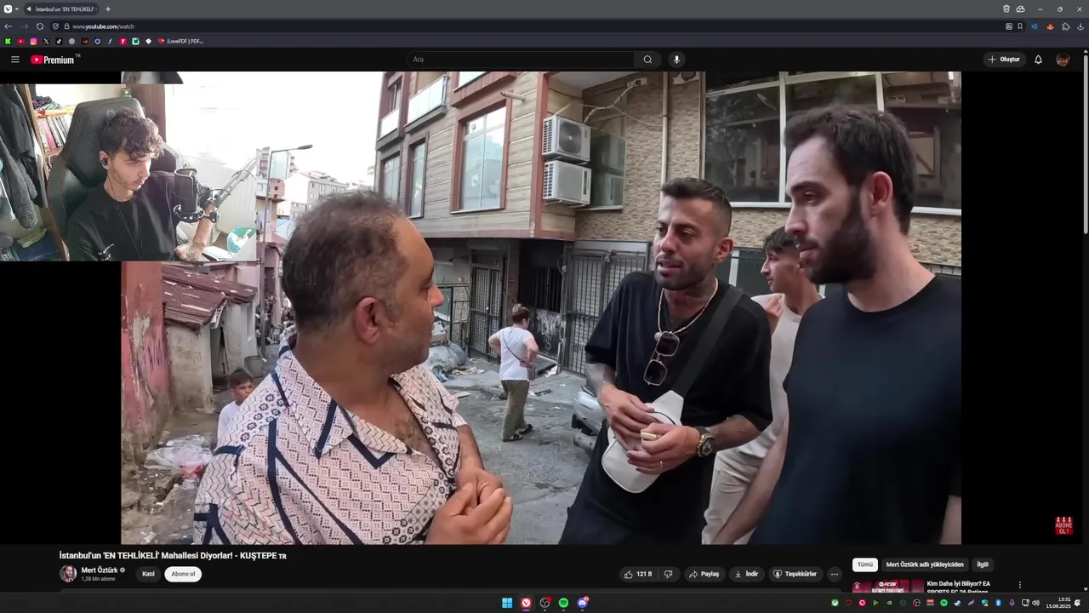Like the video (121 B)
Image resolution: width=1089 pixels, height=613 pixels.
[638, 574]
